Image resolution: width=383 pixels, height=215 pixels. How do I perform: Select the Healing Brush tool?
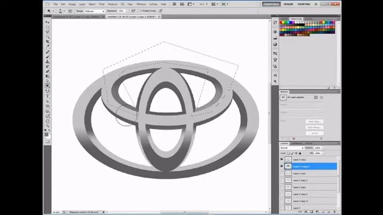[47, 52]
